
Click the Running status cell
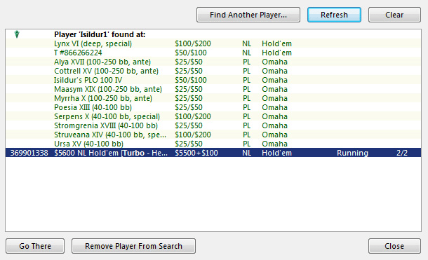352,153
